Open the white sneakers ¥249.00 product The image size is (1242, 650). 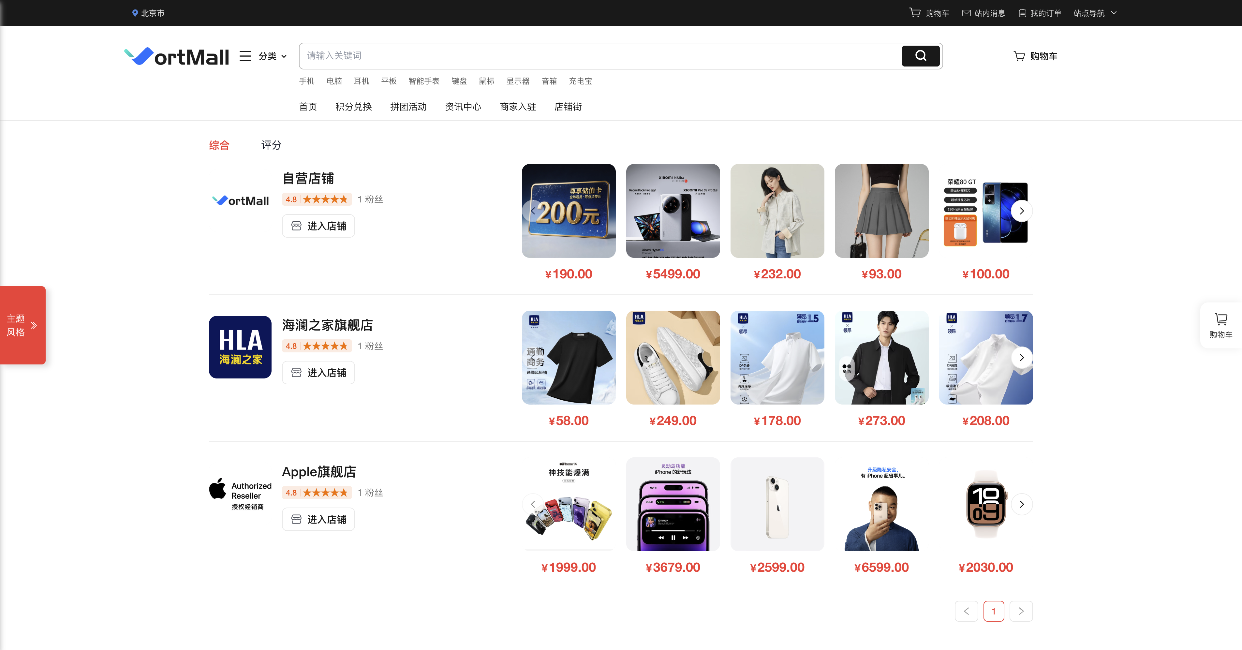(x=673, y=357)
